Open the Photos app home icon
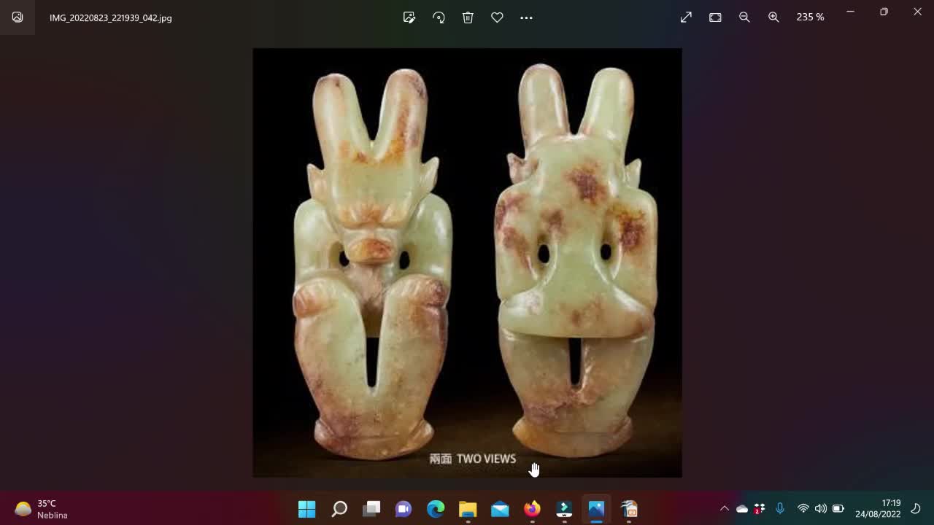The height and width of the screenshot is (525, 934). pyautogui.click(x=18, y=17)
